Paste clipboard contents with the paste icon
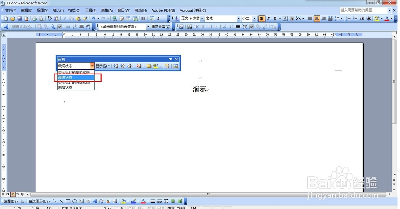The image size is (400, 209). [78, 19]
